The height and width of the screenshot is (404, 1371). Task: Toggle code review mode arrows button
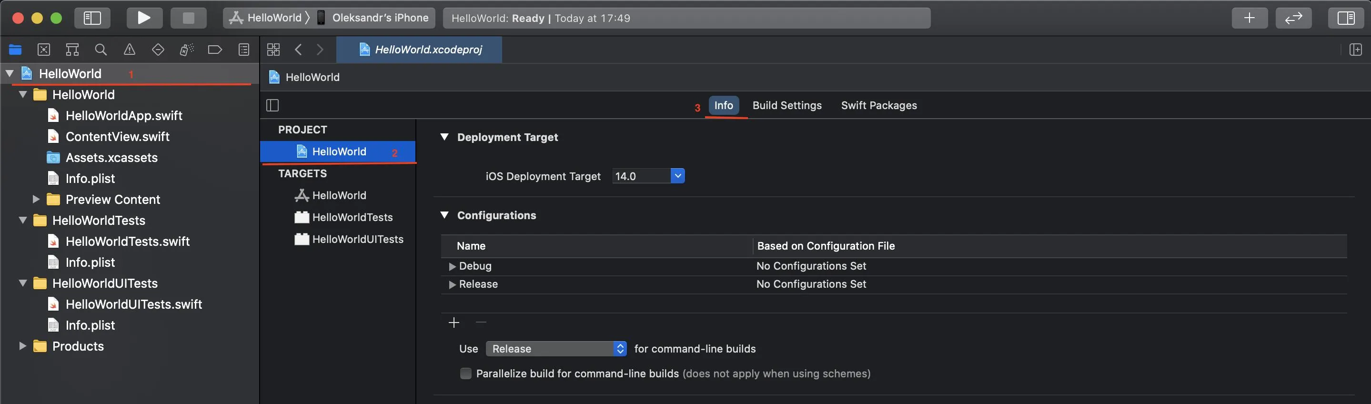click(x=1293, y=18)
